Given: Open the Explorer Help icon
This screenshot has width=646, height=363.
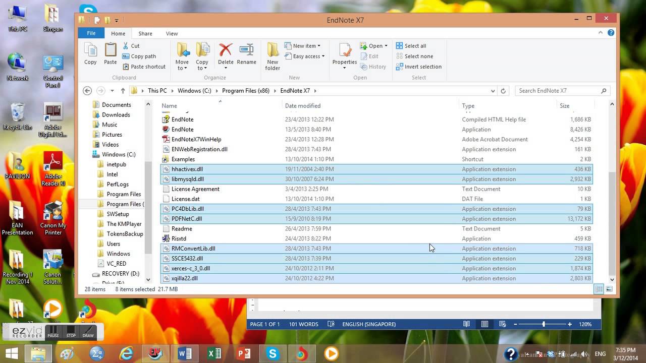Looking at the screenshot, I should pyautogui.click(x=611, y=33).
